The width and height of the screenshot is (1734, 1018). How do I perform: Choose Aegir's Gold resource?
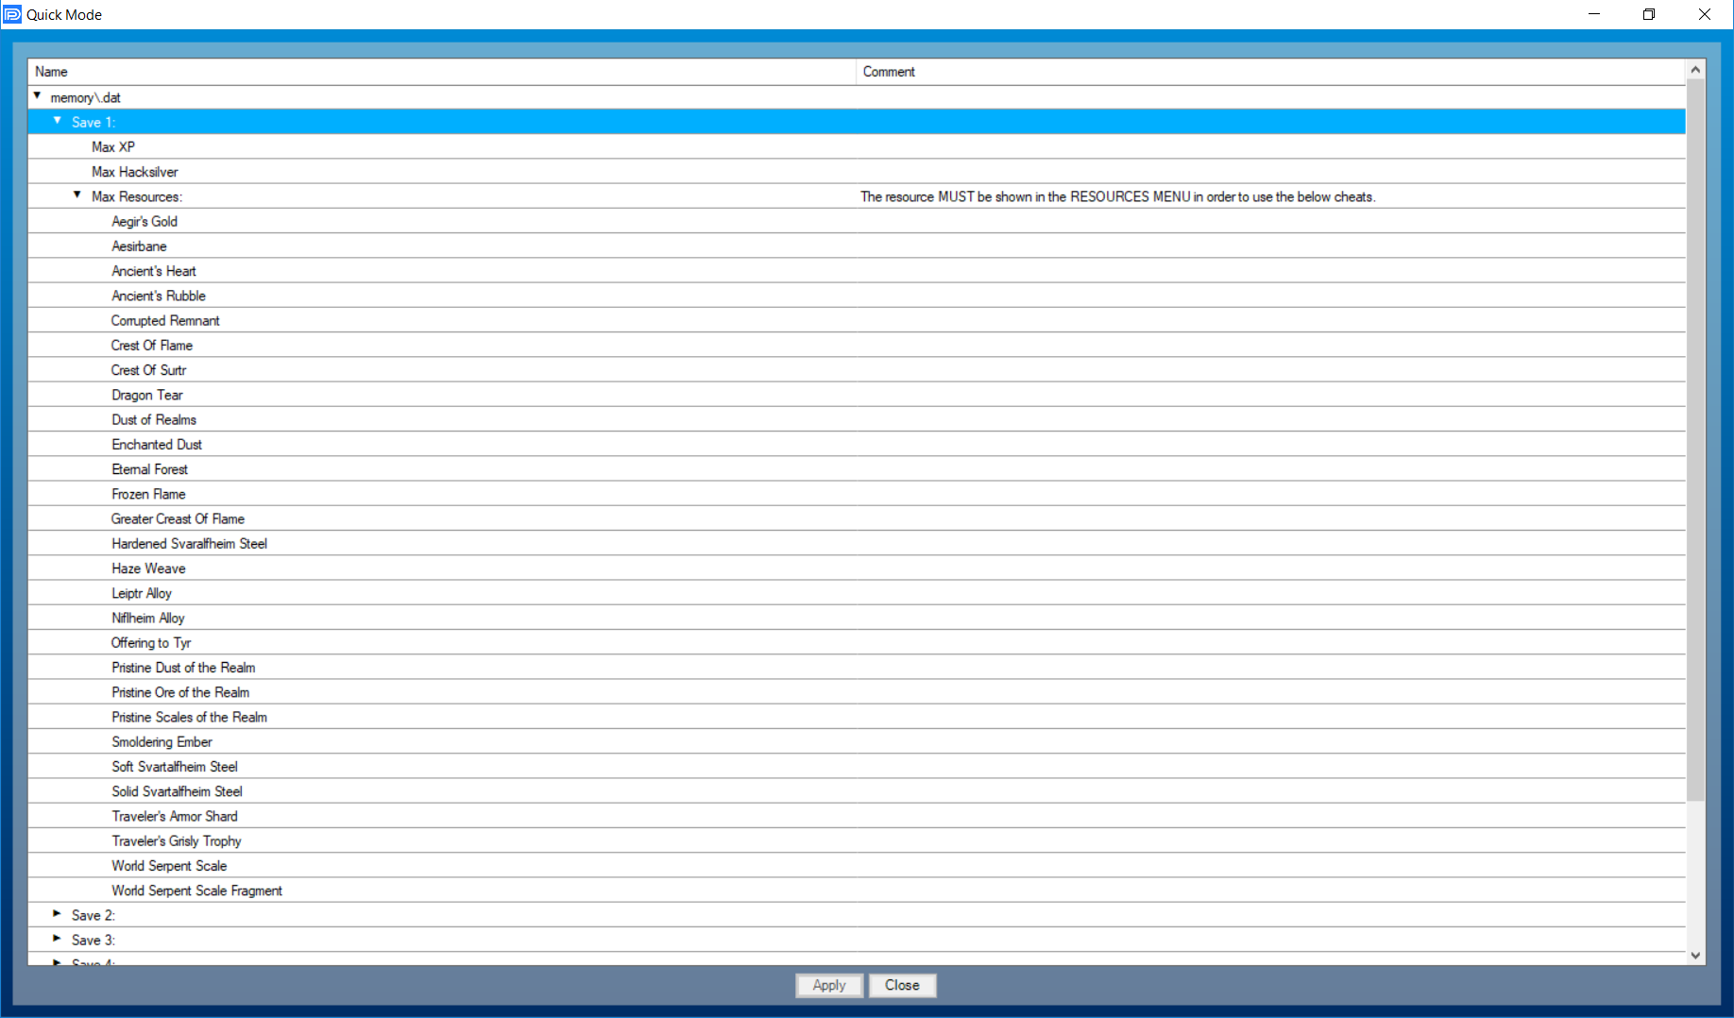[144, 221]
